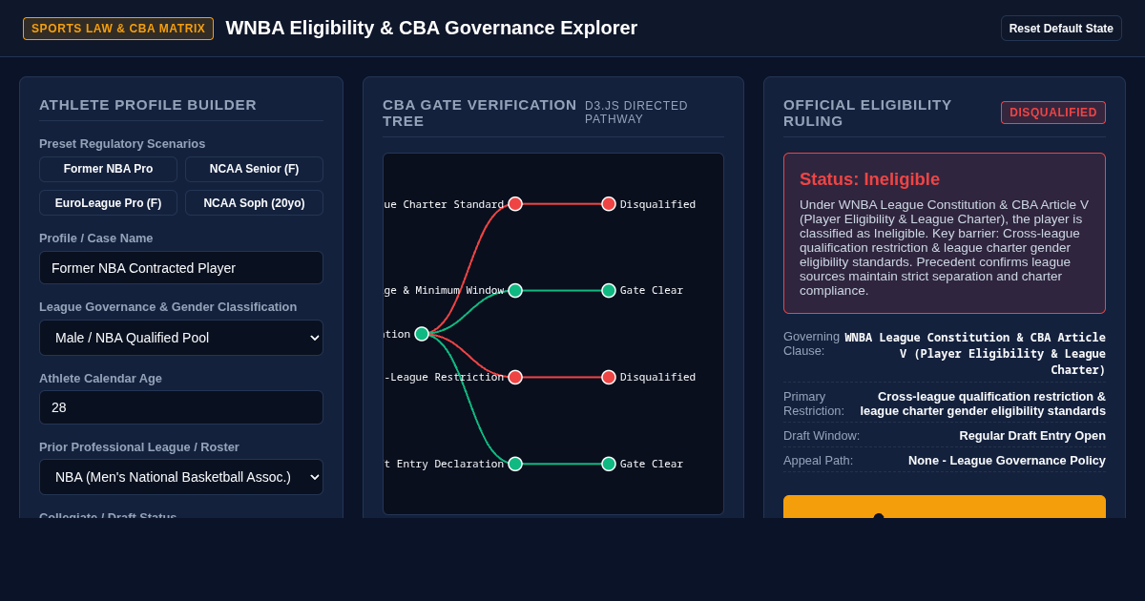Focus the Athlete Calendar Age field

click(181, 407)
